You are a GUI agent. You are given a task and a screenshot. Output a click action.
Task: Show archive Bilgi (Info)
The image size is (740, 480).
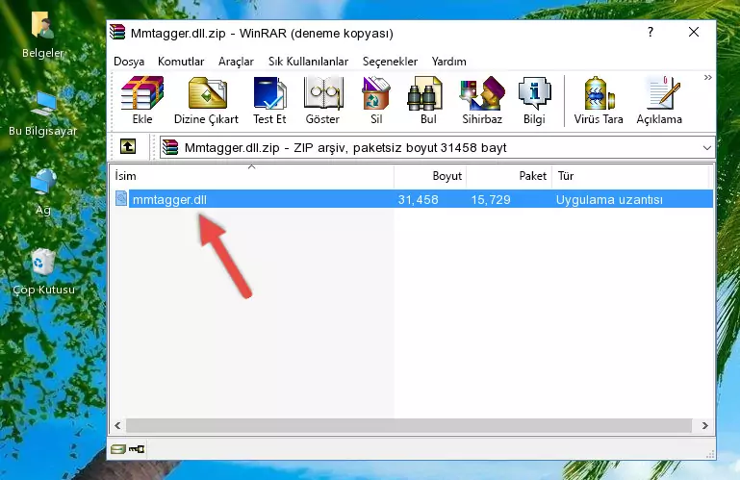click(534, 100)
